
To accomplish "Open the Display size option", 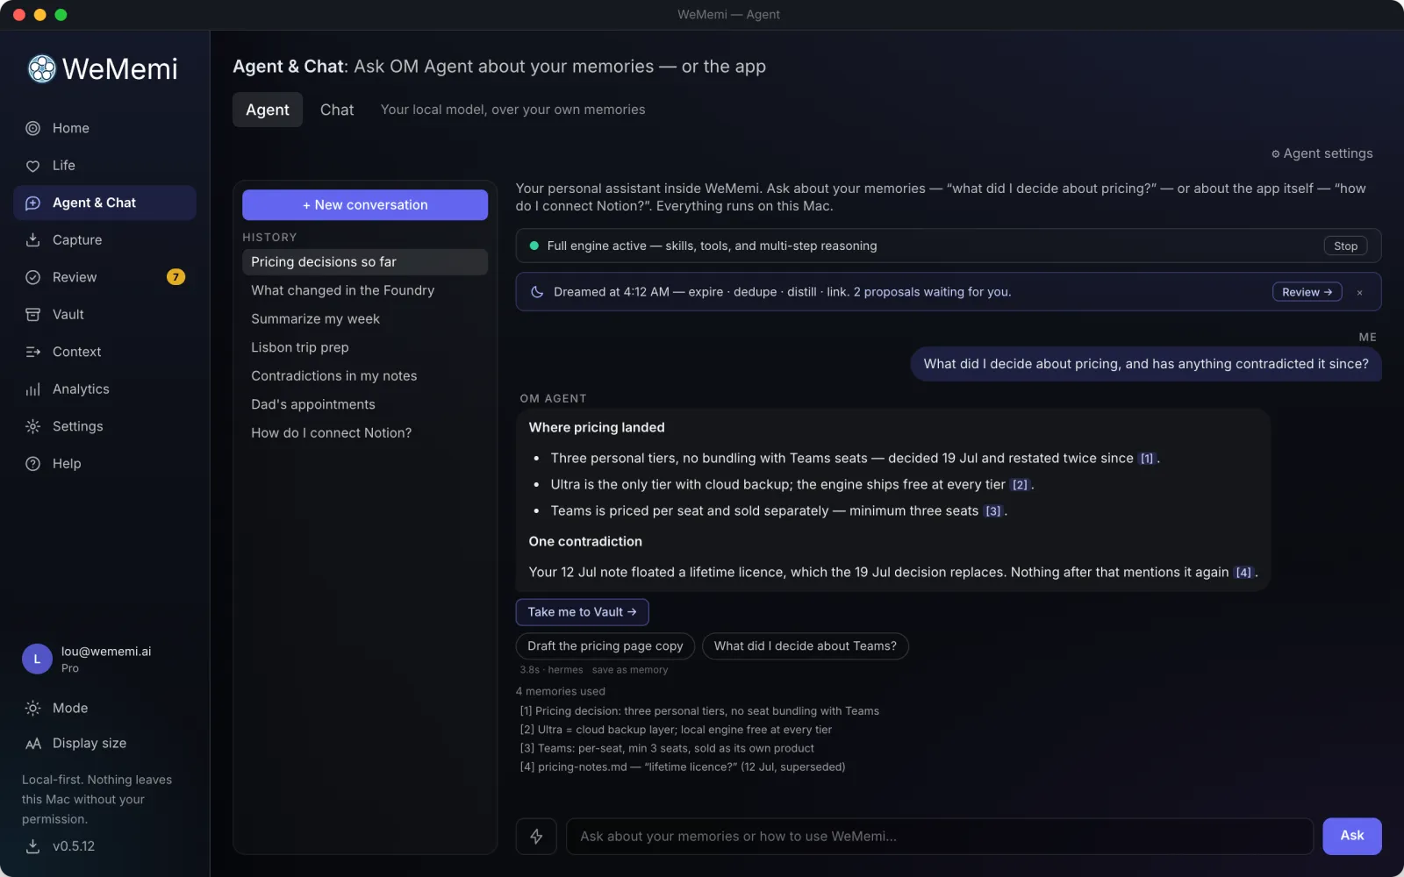I will [75, 744].
